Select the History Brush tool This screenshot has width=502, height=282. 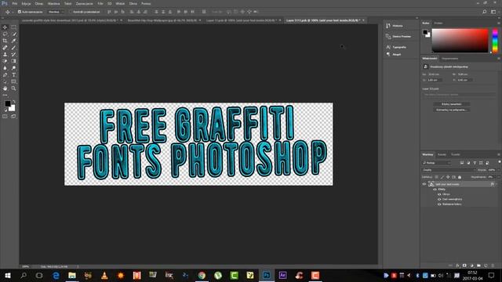click(x=14, y=54)
